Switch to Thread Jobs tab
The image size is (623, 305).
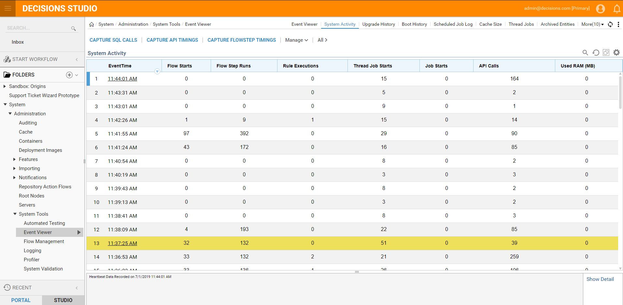click(x=521, y=24)
